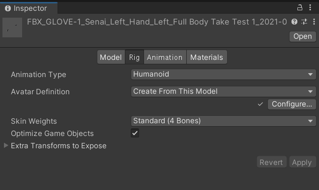Image resolution: width=319 pixels, height=190 pixels.
Task: Open the Avatar Definition dropdown
Action: 223,91
